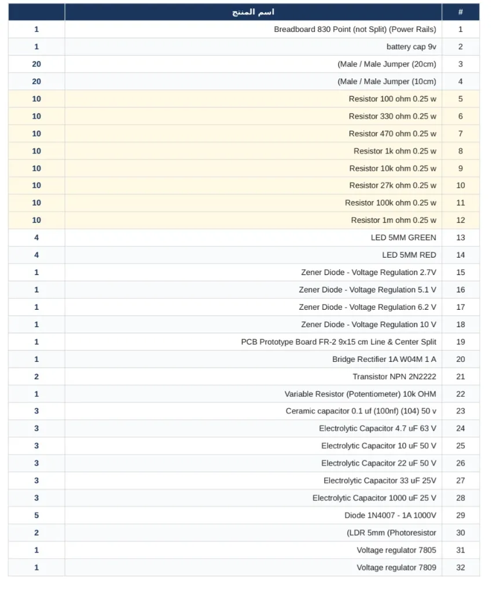Select 'Resistor 1m ohm 0.25 w'
Viewport: 496px width, 593px height.
coord(394,221)
